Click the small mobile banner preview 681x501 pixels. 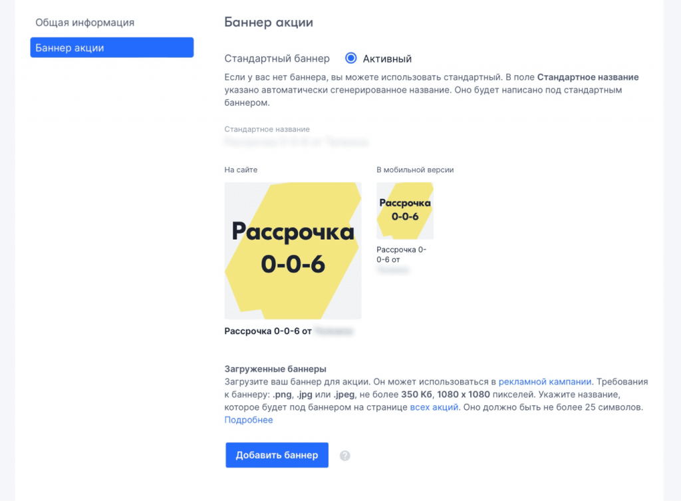(x=404, y=210)
